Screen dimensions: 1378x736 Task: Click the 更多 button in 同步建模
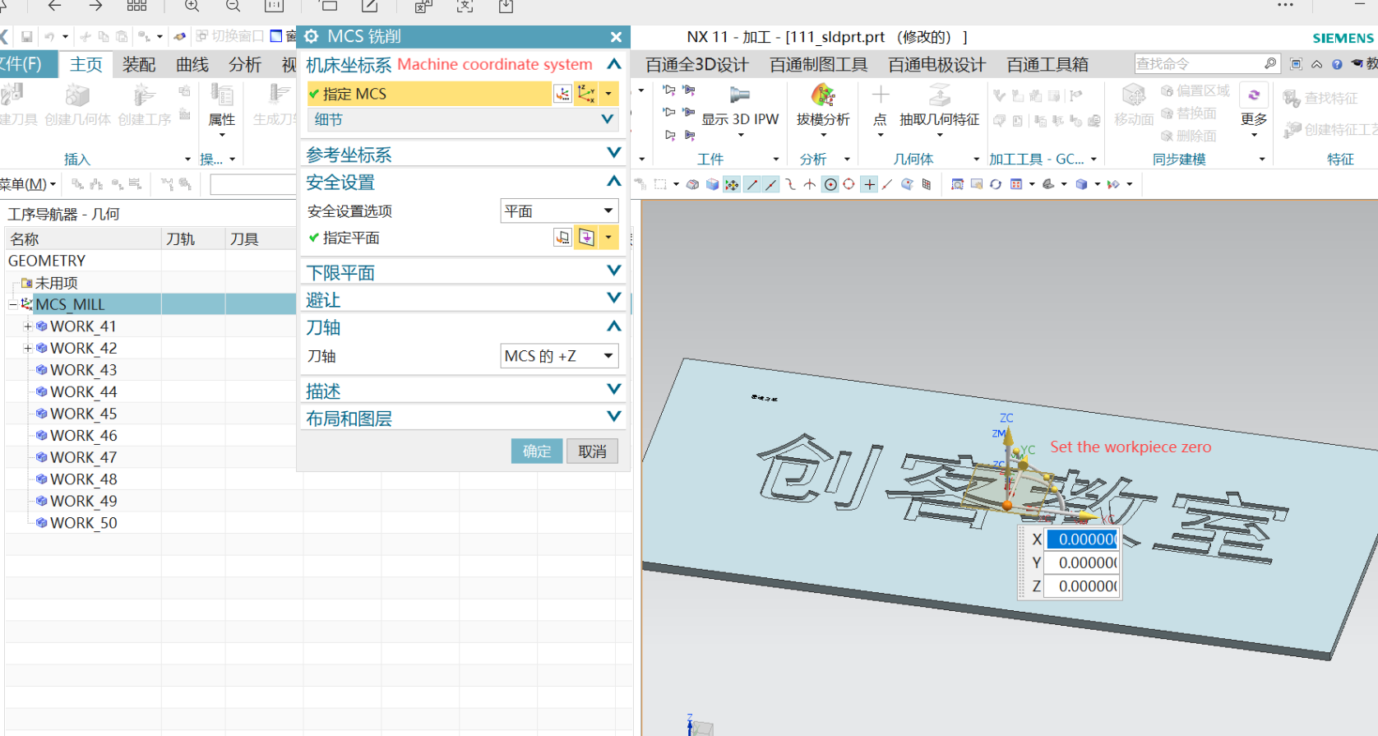click(x=1254, y=109)
